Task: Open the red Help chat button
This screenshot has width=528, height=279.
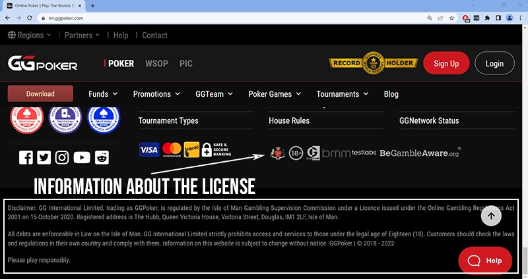Action: pos(485,261)
